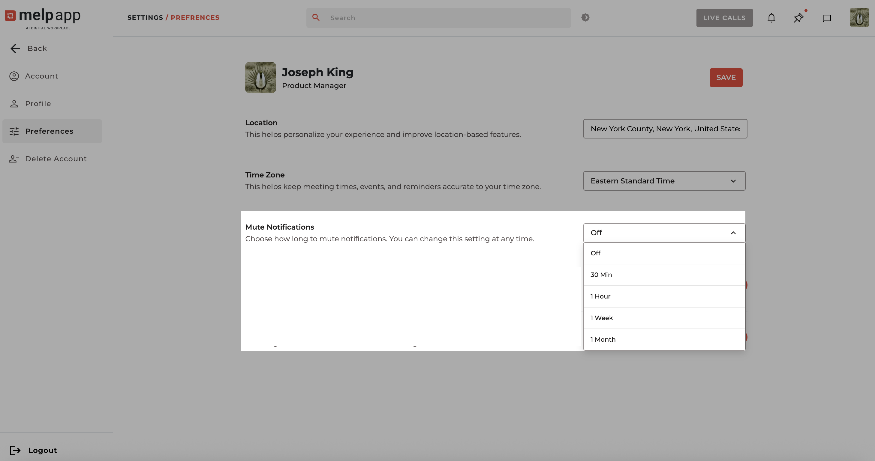Open the user avatar in top-right corner
The image size is (875, 461).
[x=859, y=18]
